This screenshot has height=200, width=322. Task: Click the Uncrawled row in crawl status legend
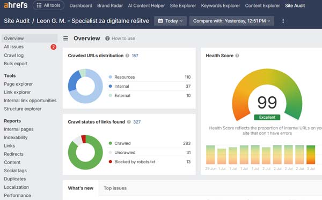point(150,152)
